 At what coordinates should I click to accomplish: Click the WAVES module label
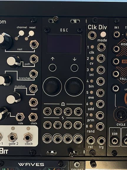[31, 164]
